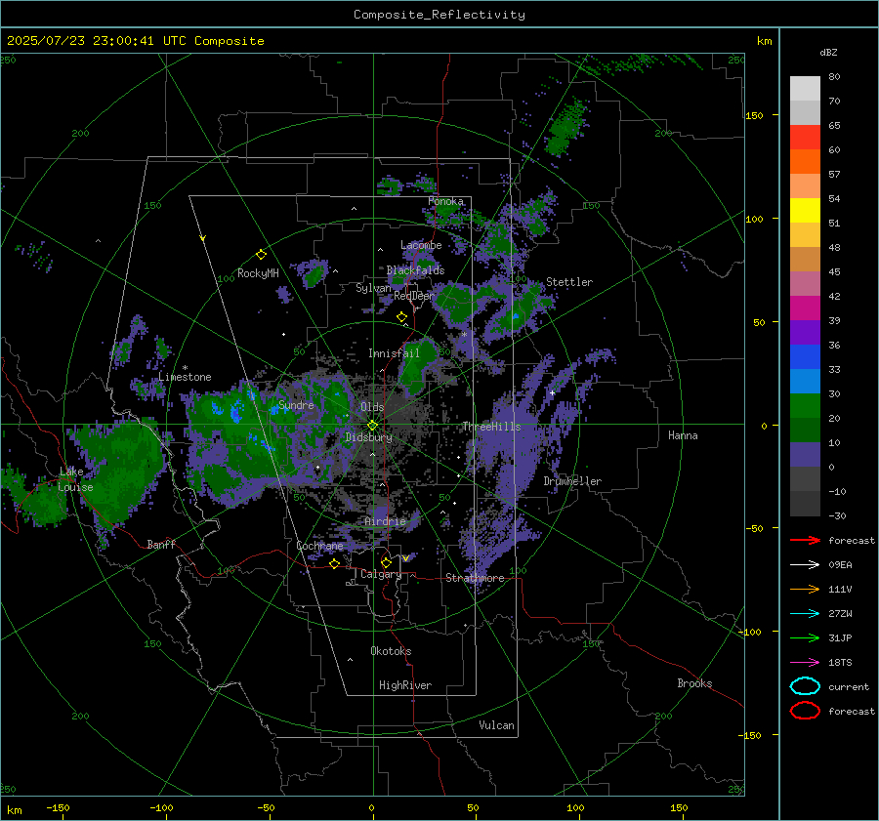Click the Hanna town label
The width and height of the screenshot is (879, 821).
click(x=683, y=435)
